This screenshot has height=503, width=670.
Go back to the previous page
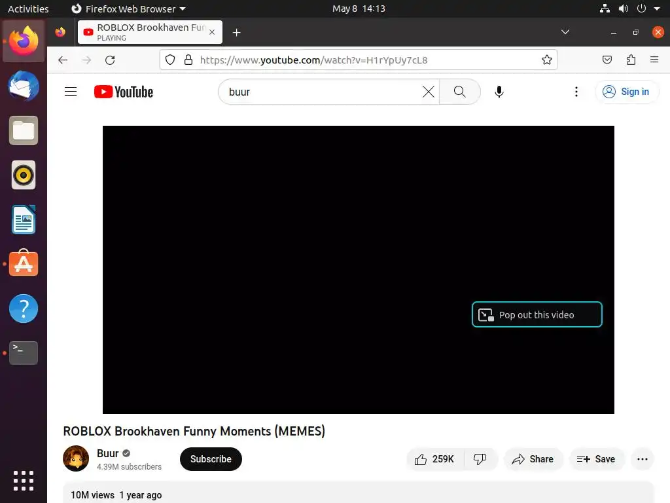(x=63, y=60)
